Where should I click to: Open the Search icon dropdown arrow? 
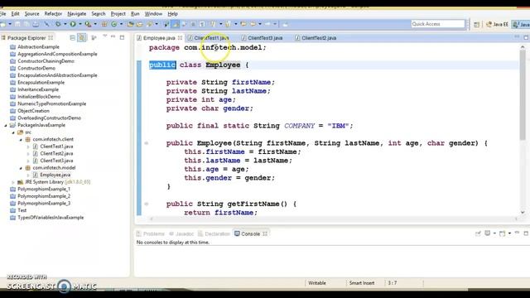click(x=157, y=24)
